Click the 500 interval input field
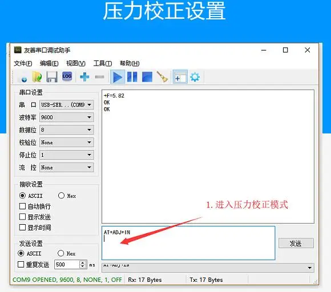This screenshot has height=292, width=331. click(67, 265)
